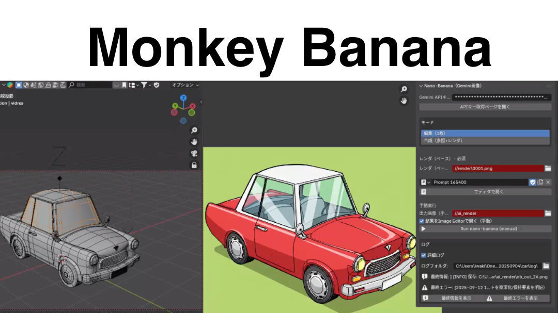The height and width of the screenshot is (313, 558).
Task: Select the 合成（参照+レンダ）mode option
Action: tap(485, 140)
